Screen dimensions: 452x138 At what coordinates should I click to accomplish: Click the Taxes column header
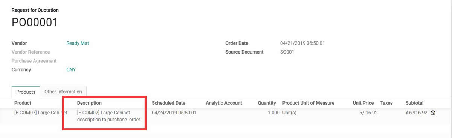[x=386, y=103]
